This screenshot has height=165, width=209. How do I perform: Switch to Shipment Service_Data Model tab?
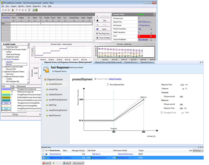pos(108,62)
